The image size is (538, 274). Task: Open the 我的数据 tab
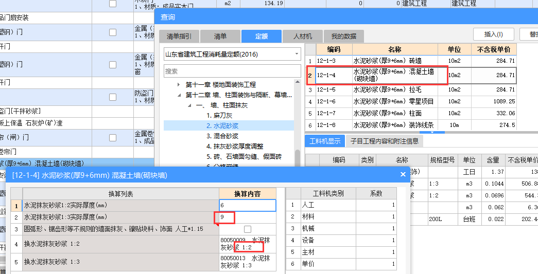(x=344, y=36)
